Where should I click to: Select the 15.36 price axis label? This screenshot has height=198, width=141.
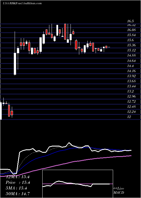pyautogui.click(x=131, y=45)
